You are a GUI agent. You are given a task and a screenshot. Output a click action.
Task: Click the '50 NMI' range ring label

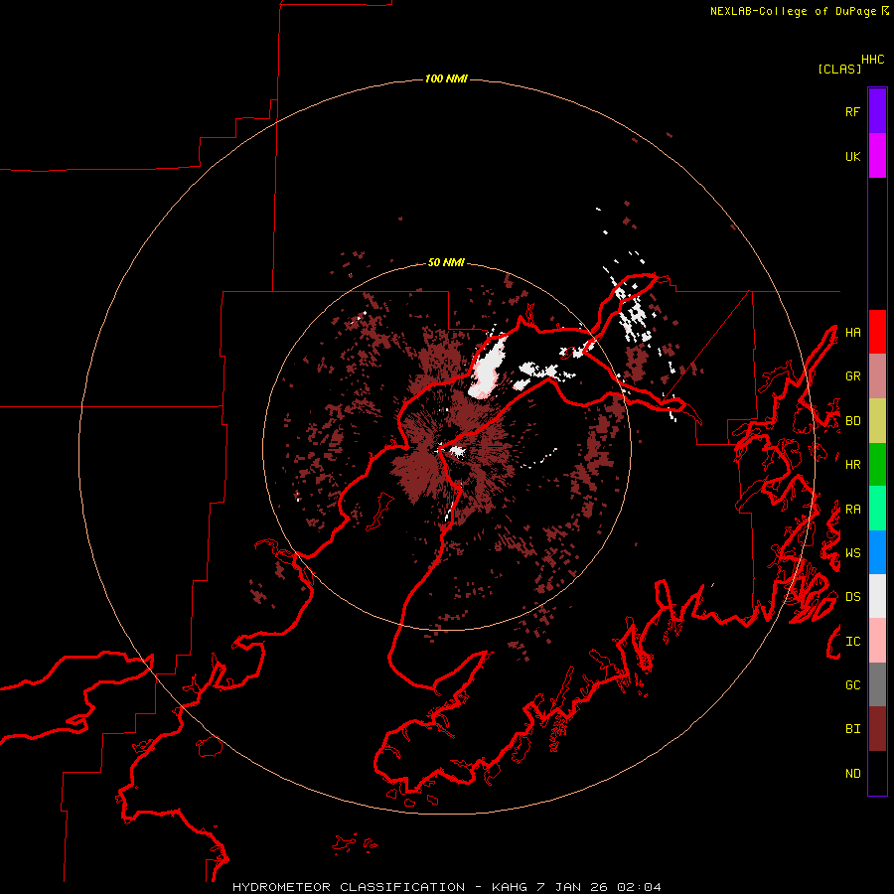(x=446, y=262)
